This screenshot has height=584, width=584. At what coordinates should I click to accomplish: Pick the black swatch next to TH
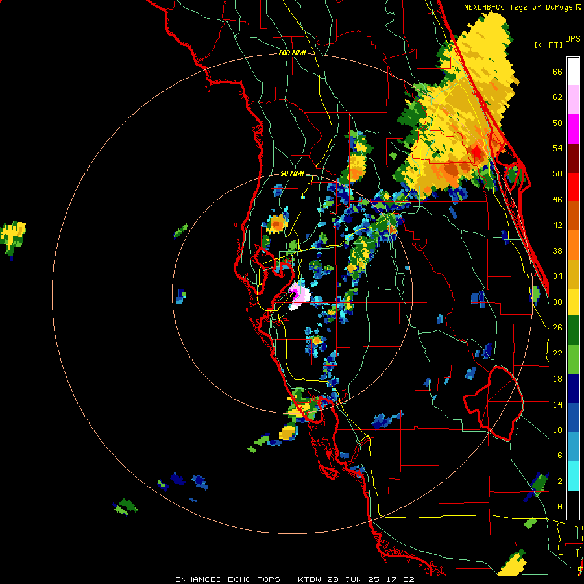click(573, 505)
